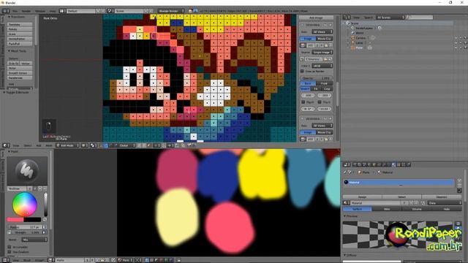The image size is (468, 263).
Task: Open viewport shading mode icon
Action: point(85,145)
